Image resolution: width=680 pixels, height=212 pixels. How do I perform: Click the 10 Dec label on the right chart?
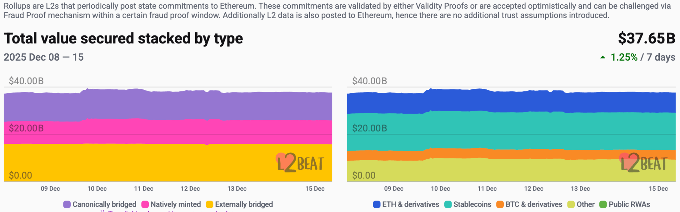[440, 189]
